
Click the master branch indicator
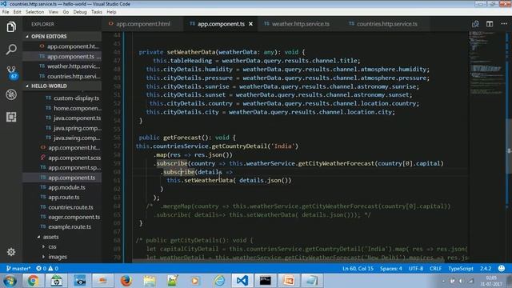pyautogui.click(x=18, y=269)
